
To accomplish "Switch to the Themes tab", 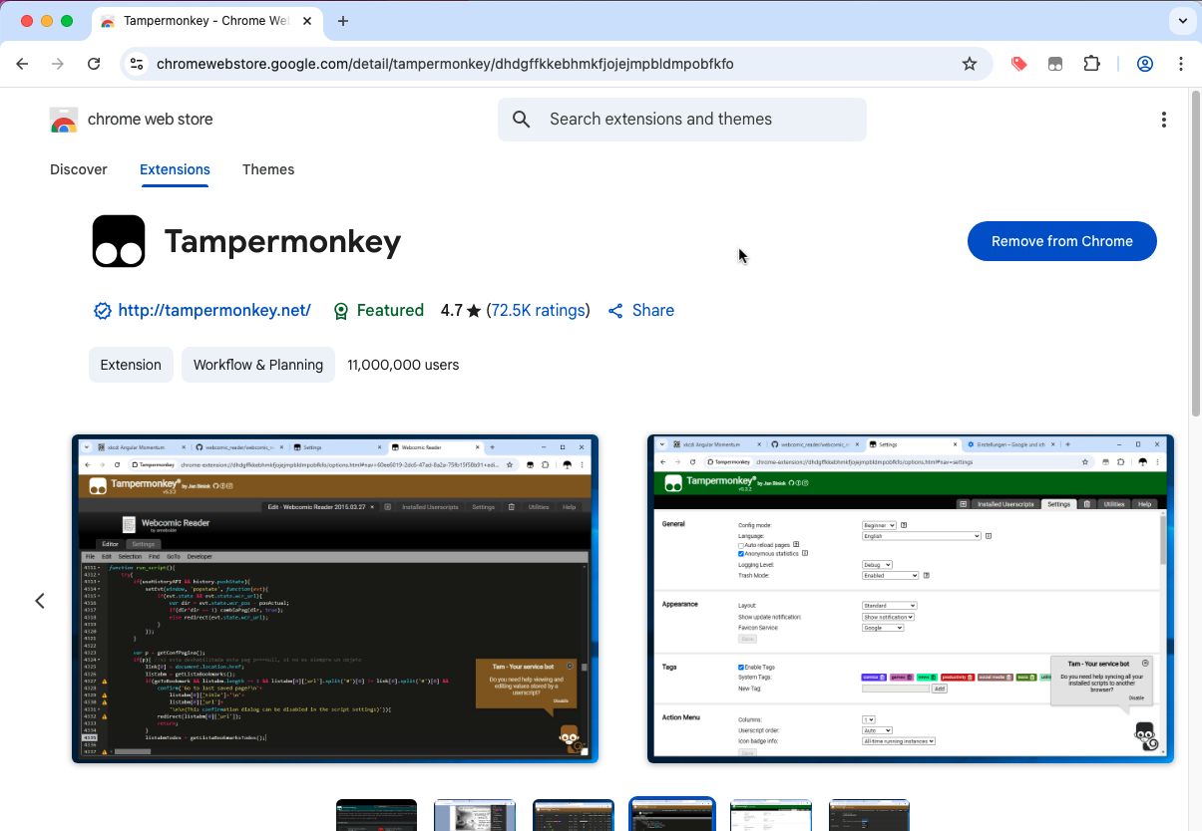I will pyautogui.click(x=268, y=169).
